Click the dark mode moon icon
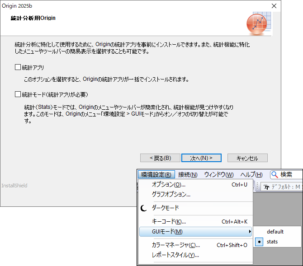 pos(143,208)
